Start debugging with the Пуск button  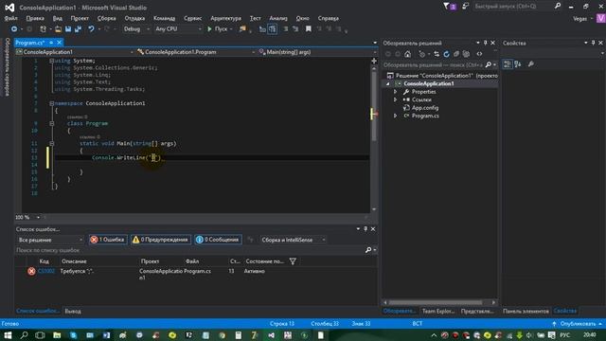tap(218, 29)
